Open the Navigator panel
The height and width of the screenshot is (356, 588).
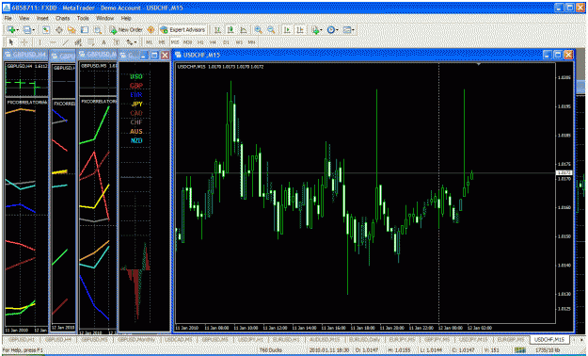click(x=72, y=30)
